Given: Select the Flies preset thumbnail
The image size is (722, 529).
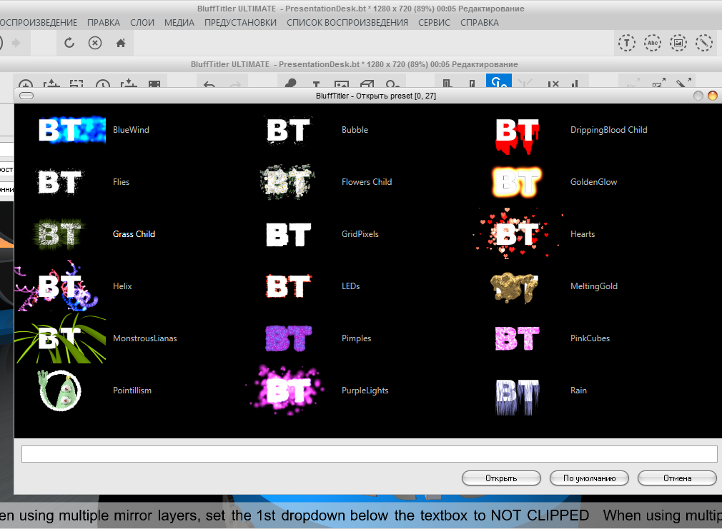Looking at the screenshot, I should pyautogui.click(x=60, y=182).
